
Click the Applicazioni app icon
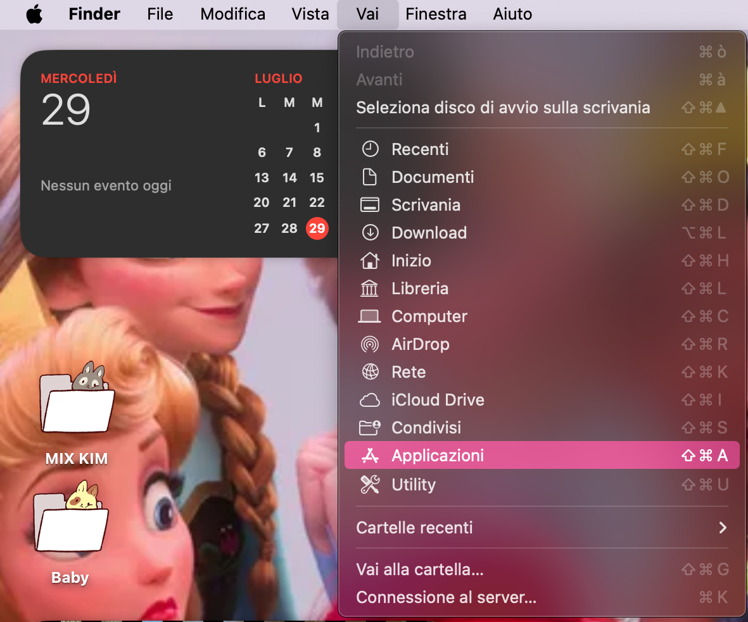(x=370, y=456)
